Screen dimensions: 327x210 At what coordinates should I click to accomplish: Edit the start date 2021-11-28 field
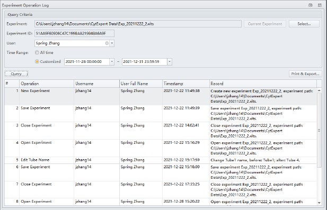point(87,61)
